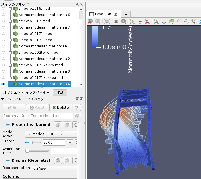Click the Delete button
This screenshot has width=201, height=179.
[x=61, y=108]
